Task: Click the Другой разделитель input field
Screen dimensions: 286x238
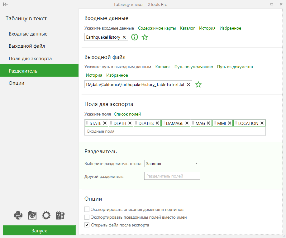Action: tap(172, 176)
